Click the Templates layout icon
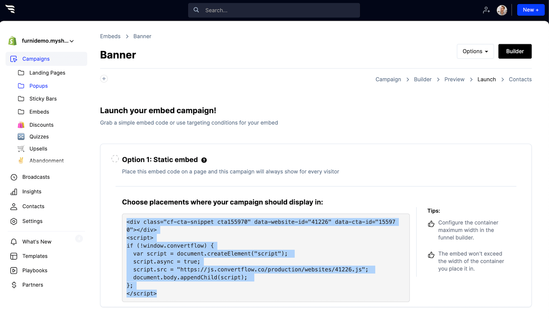The image size is (549, 319). tap(14, 256)
